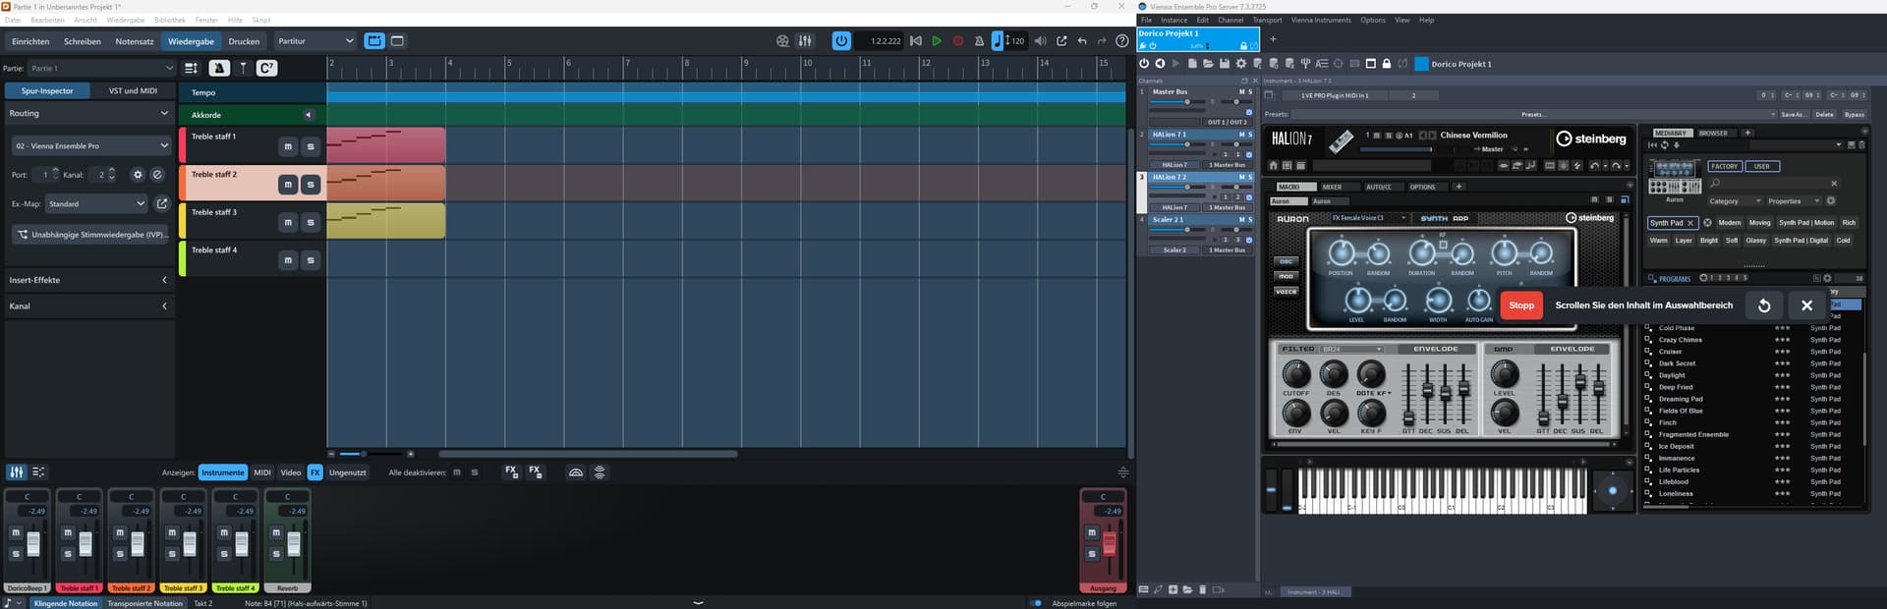This screenshot has height=609, width=1887.
Task: Add new instance plus tab in Vienna
Action: click(x=1273, y=39)
